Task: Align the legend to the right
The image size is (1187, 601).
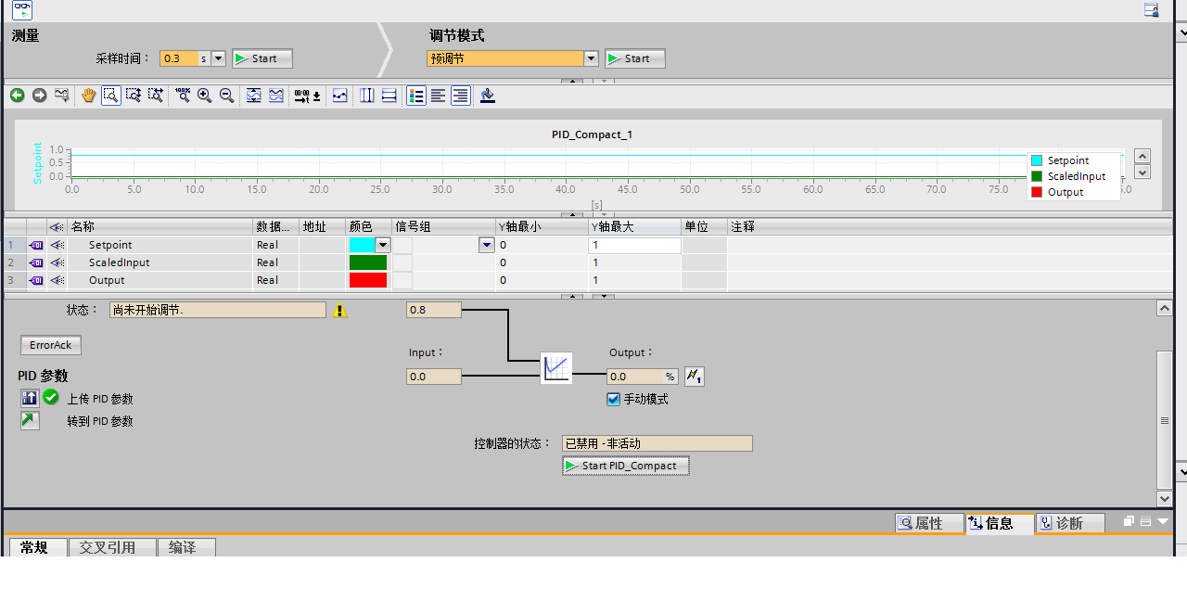Action: 461,96
